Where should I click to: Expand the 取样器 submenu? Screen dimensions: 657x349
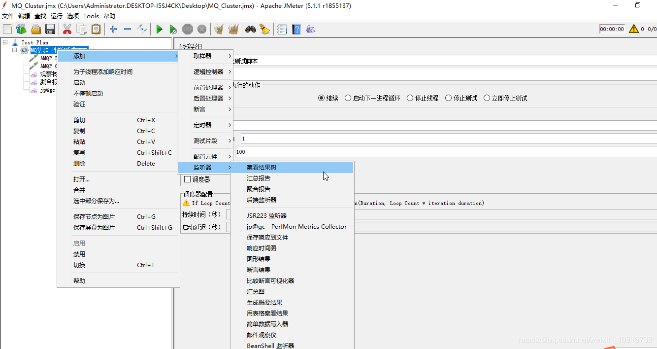tap(205, 56)
